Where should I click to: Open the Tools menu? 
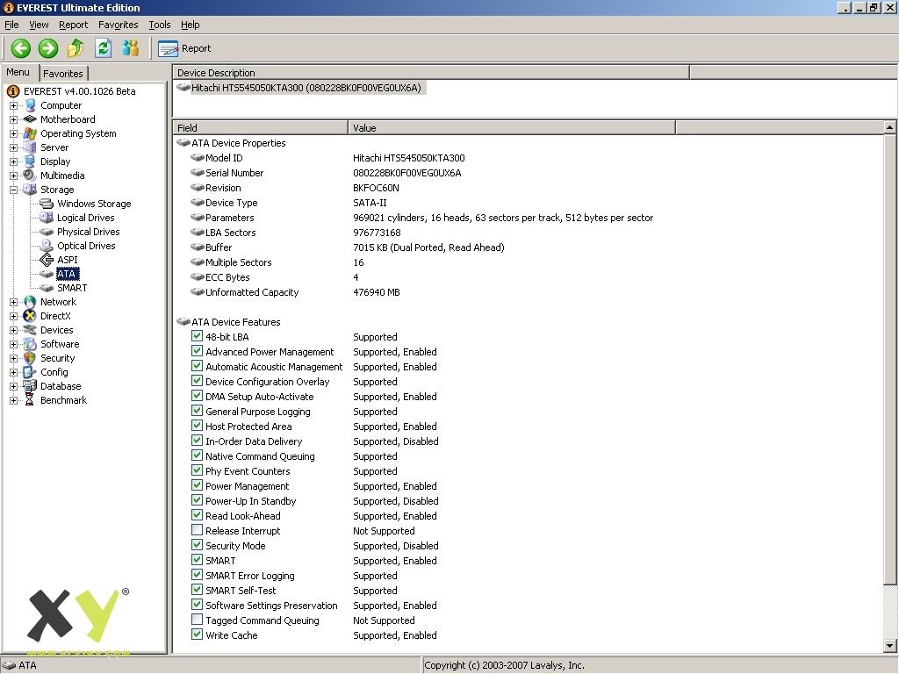point(160,25)
